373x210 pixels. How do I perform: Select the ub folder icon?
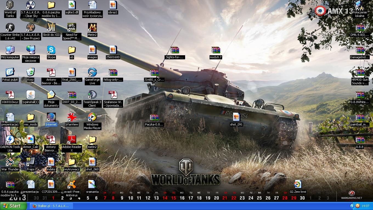pos(72,50)
